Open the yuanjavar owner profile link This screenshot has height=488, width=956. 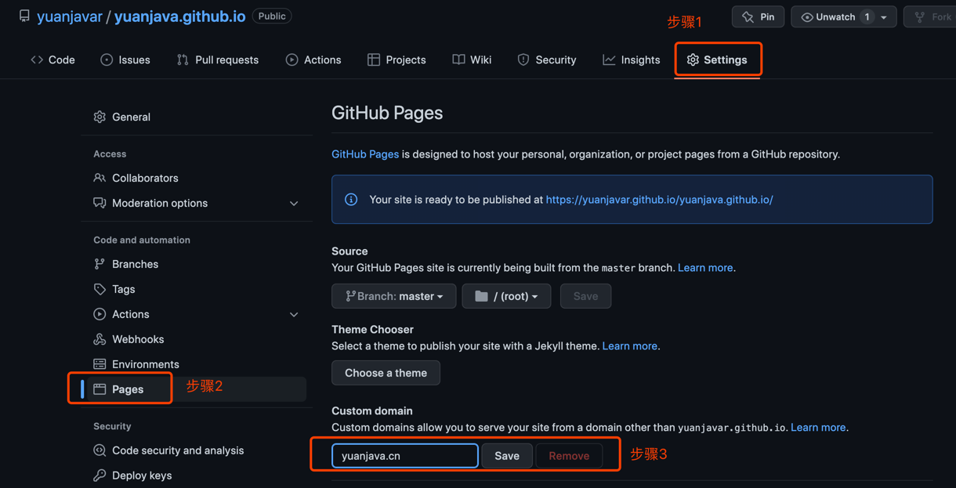pos(70,16)
